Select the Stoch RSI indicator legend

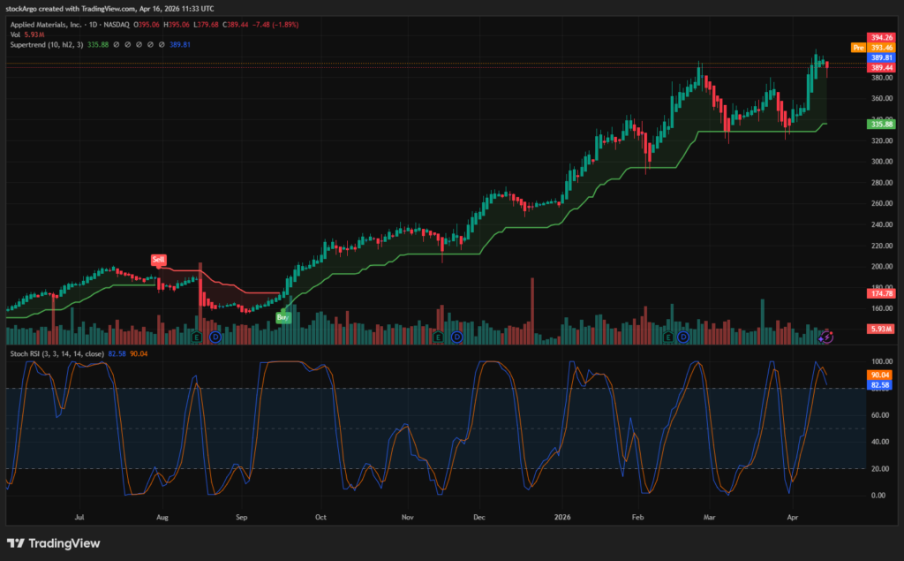(57, 354)
